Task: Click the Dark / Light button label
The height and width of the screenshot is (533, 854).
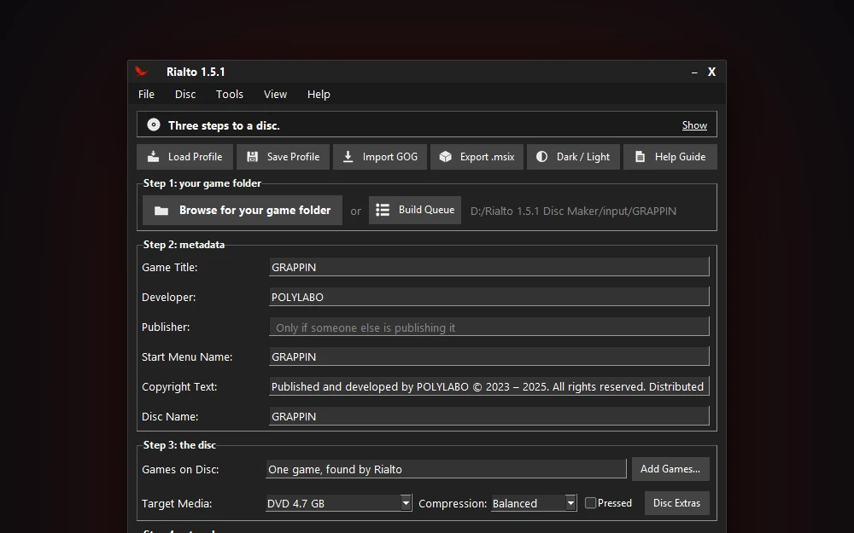Action: [582, 157]
